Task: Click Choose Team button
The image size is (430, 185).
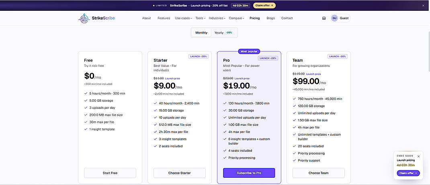Action: click(318, 173)
